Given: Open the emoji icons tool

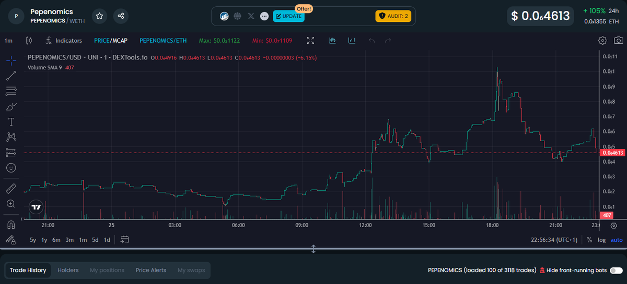Looking at the screenshot, I should (11, 168).
